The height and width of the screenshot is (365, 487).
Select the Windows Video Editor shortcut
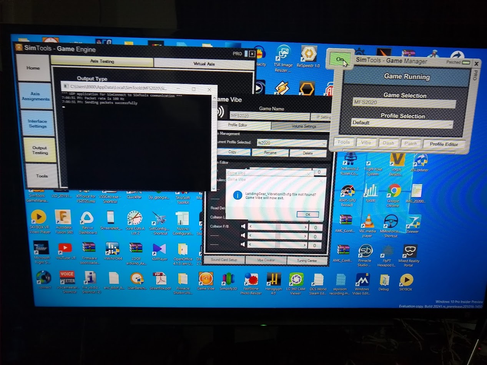362,284
